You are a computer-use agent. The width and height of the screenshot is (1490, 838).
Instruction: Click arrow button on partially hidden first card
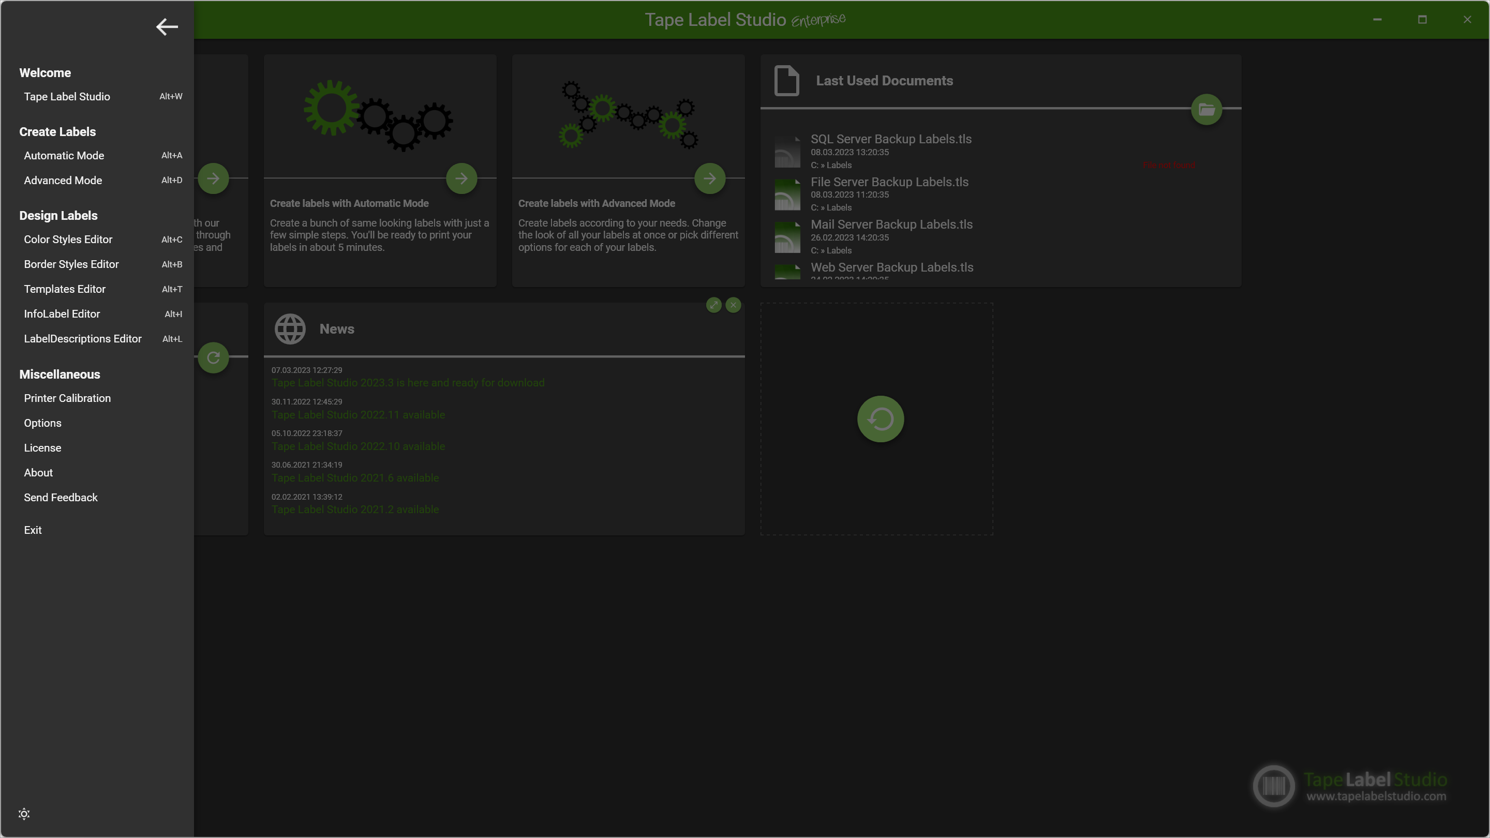(x=214, y=178)
